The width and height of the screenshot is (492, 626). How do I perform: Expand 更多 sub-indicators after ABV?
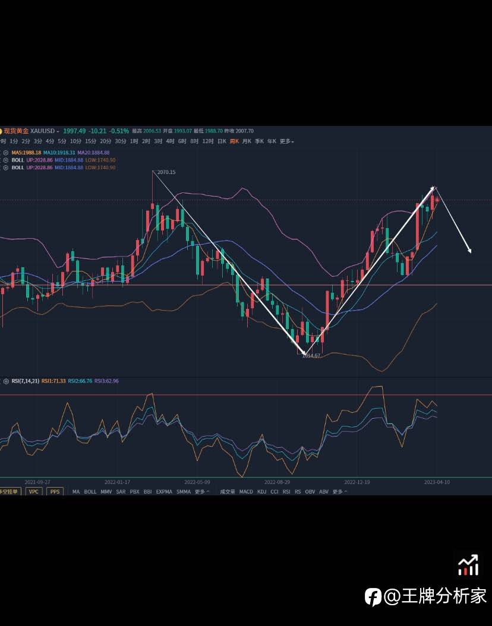(x=339, y=492)
